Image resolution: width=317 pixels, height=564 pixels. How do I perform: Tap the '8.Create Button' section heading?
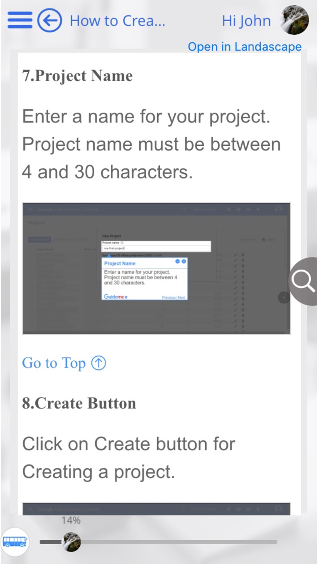pyautogui.click(x=79, y=403)
